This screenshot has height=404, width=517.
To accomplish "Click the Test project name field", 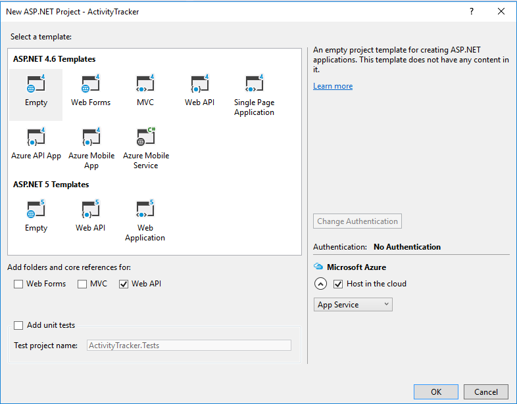I will (x=189, y=346).
